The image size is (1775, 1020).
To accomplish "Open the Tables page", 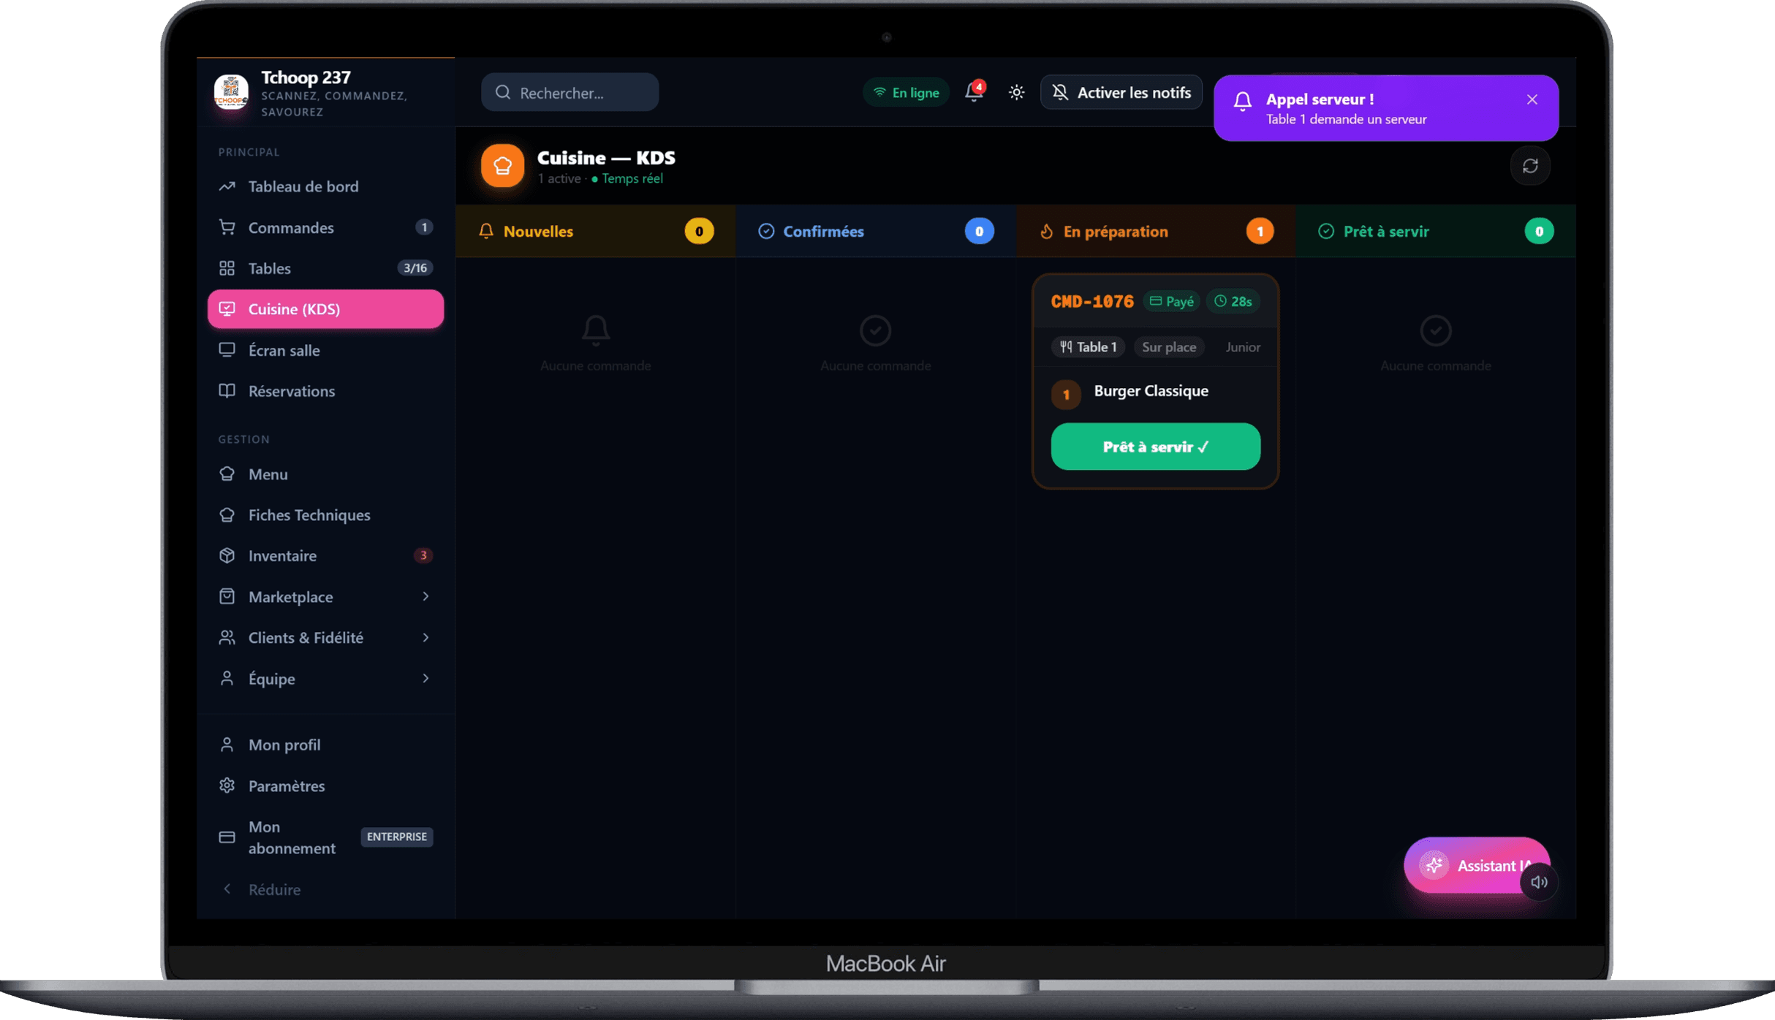I will coord(325,268).
